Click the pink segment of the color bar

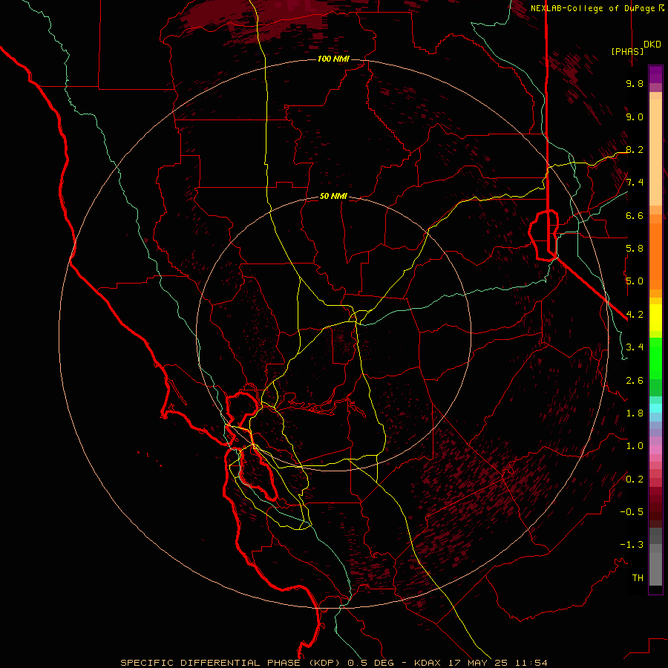655,450
